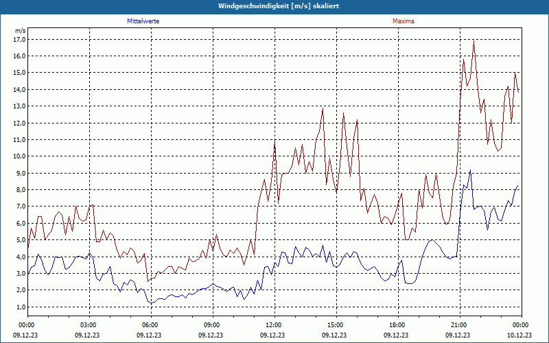Click the 5,0 y-axis tick label
Screen dimensions: 549x343
21,239
